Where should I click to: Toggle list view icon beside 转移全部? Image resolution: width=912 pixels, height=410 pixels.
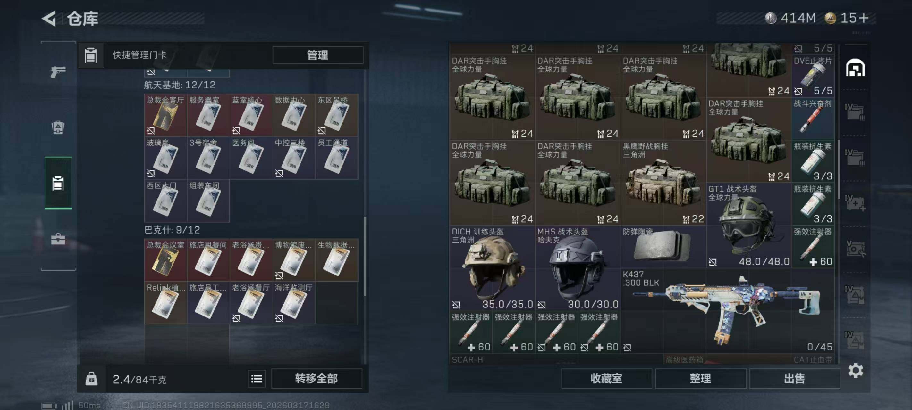(x=257, y=379)
